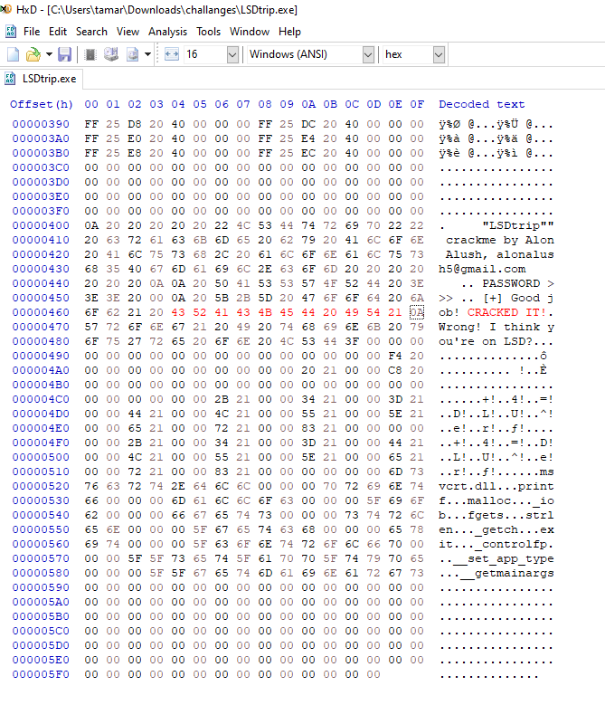Click offset row 00000440
605x705 pixels.
41,283
